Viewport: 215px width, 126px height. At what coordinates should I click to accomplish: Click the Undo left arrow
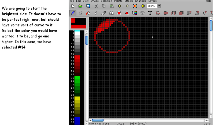(119, 6)
